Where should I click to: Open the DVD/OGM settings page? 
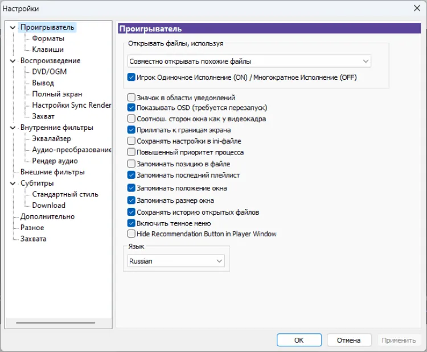[50, 72]
